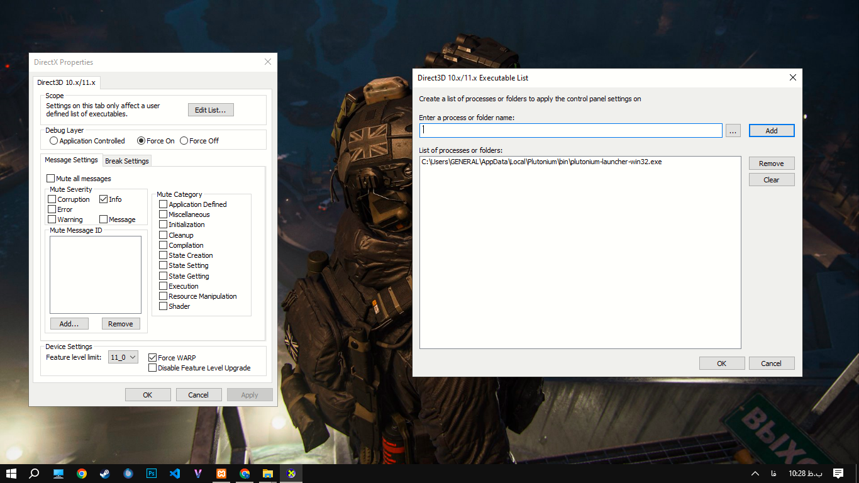The image size is (859, 483).
Task: Mute the Application Defined category
Action: [x=163, y=204]
